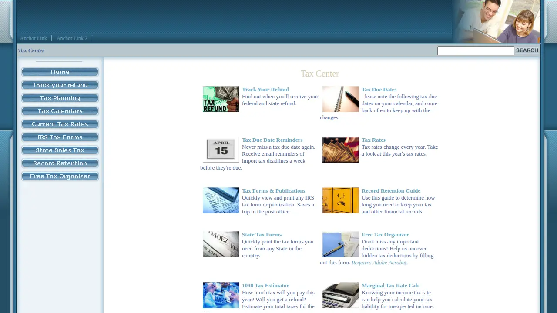Open the Home sidebar button
This screenshot has height=313, width=557.
[x=60, y=72]
